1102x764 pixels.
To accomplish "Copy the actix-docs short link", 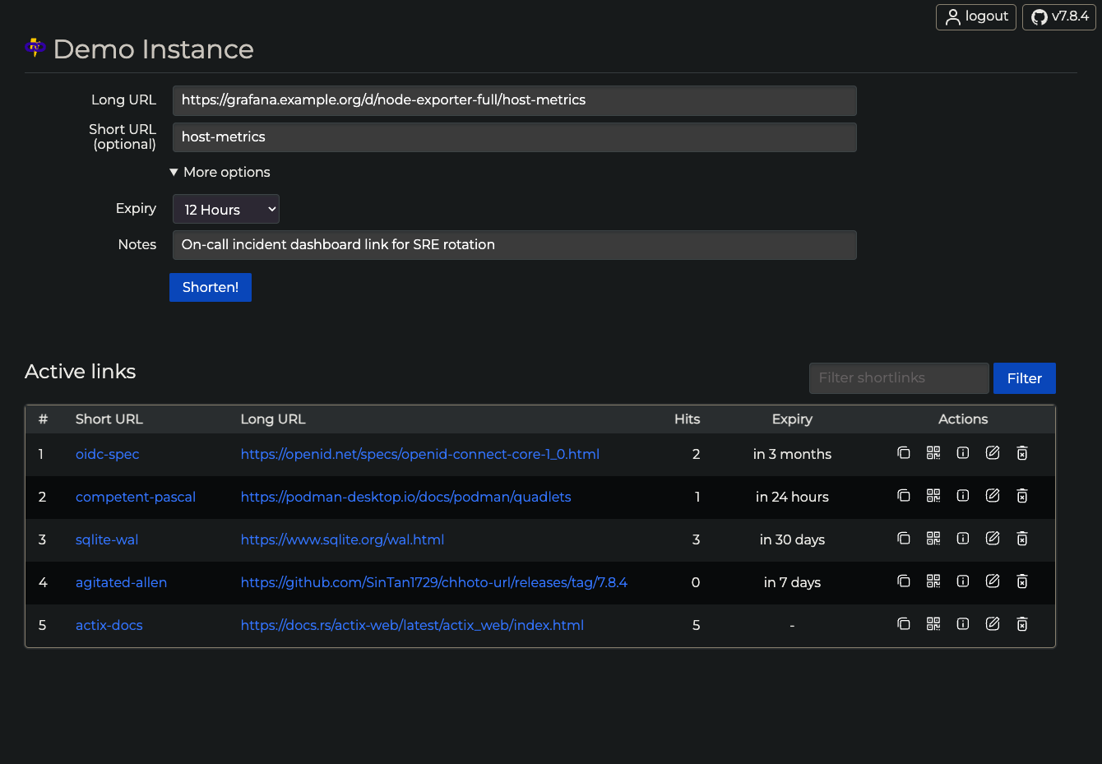I will click(904, 624).
